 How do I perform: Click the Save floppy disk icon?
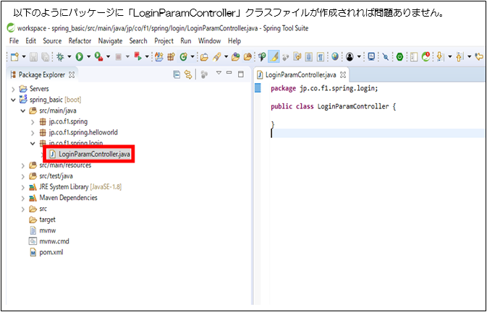33,56
